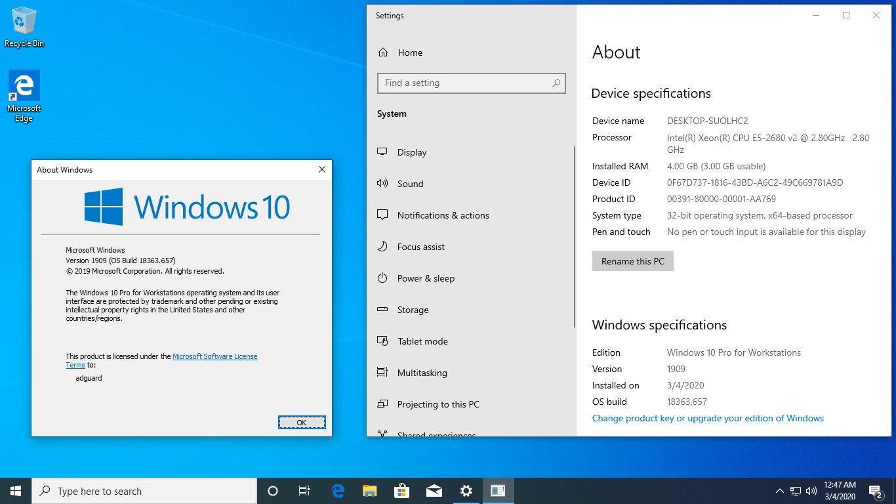Click the volume icon in system tray
Viewport: 896px width, 504px height.
coord(811,491)
